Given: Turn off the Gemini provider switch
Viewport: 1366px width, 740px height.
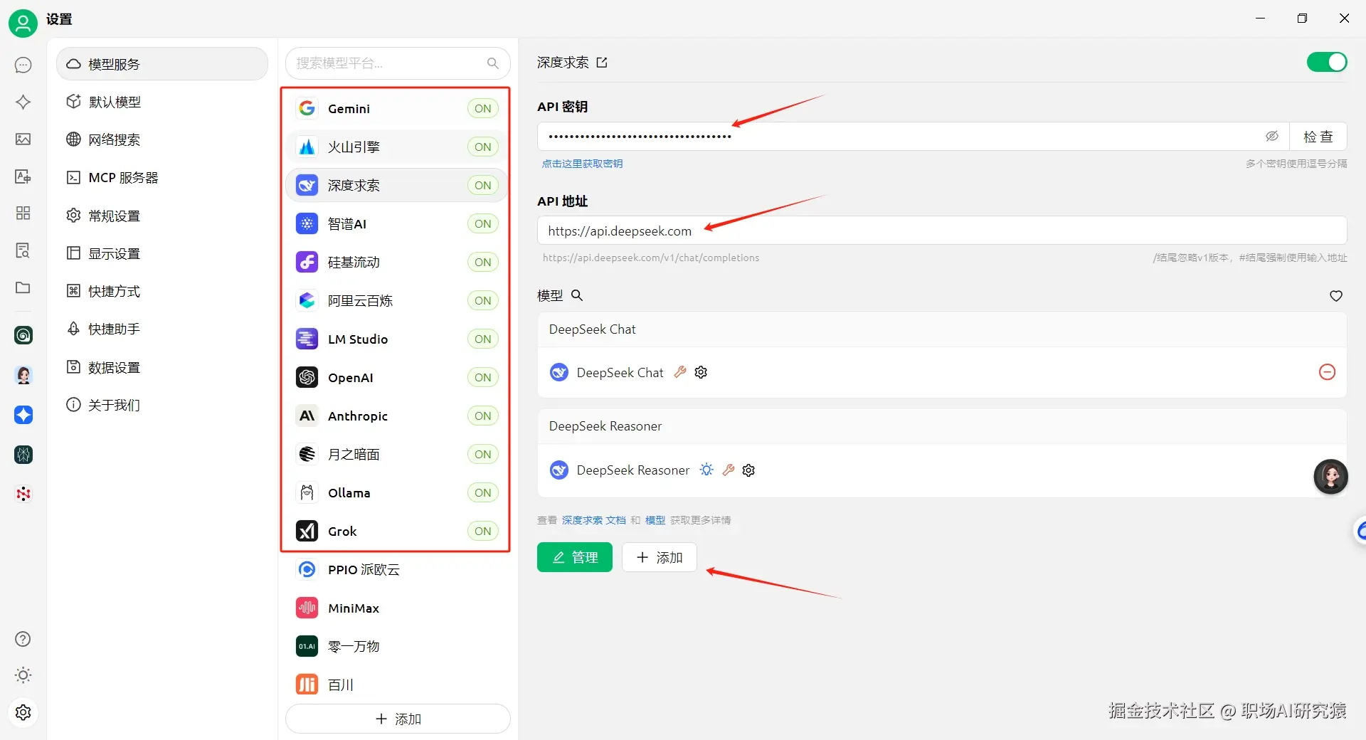Looking at the screenshot, I should [482, 108].
